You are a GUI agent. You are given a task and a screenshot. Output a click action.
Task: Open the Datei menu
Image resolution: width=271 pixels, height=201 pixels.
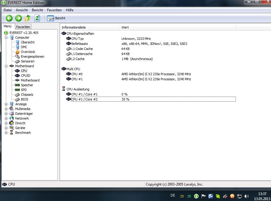point(8,10)
